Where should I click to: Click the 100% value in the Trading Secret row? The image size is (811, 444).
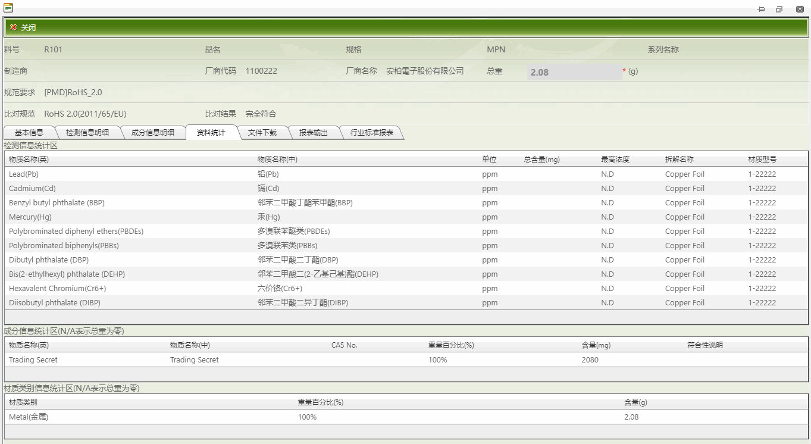click(x=437, y=359)
